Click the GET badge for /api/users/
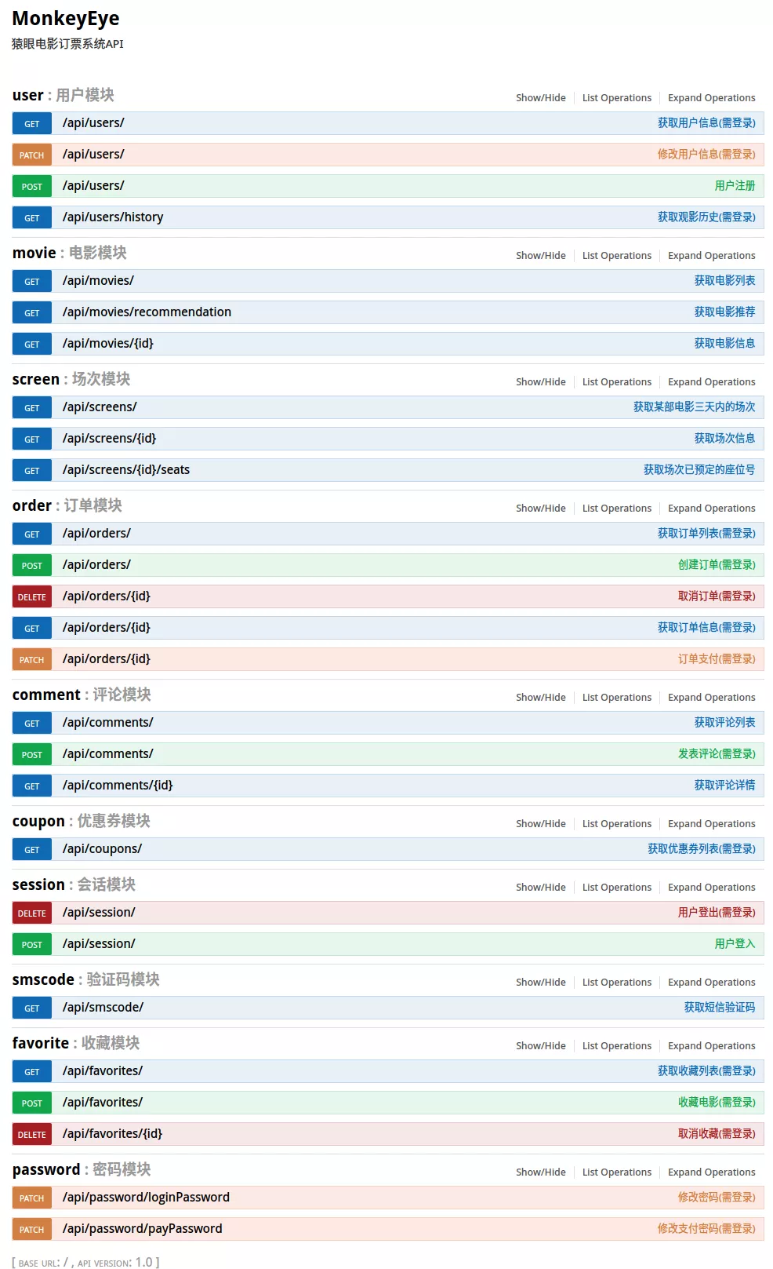Screen dimensions: 773x1269 (32, 124)
